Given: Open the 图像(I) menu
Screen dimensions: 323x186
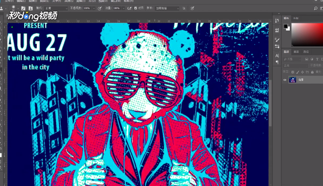Looking at the screenshot, I should [33, 1].
